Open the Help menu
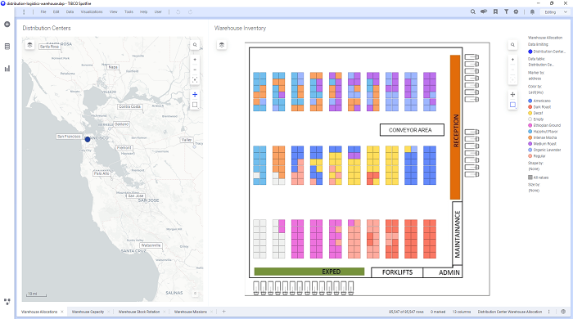573x319 pixels. (143, 11)
